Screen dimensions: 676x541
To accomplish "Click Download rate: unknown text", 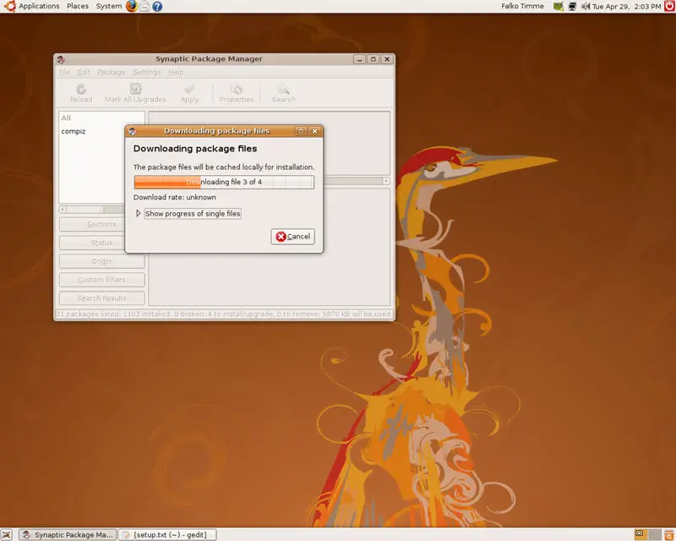I will [x=175, y=197].
